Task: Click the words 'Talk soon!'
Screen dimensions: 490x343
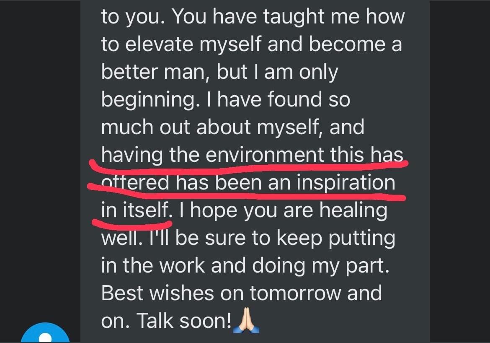Action: click(x=184, y=321)
